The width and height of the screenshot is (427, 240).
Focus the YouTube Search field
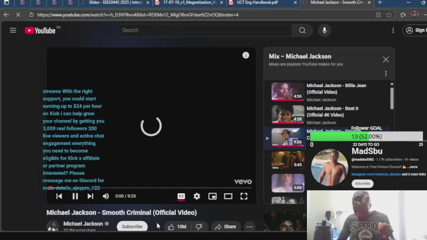(x=204, y=30)
